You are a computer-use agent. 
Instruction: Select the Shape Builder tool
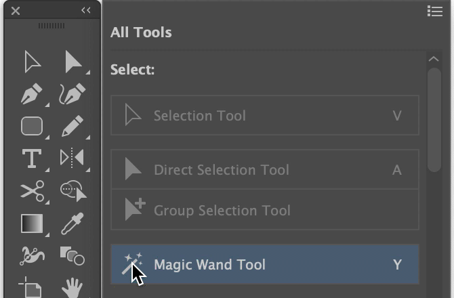click(x=72, y=191)
